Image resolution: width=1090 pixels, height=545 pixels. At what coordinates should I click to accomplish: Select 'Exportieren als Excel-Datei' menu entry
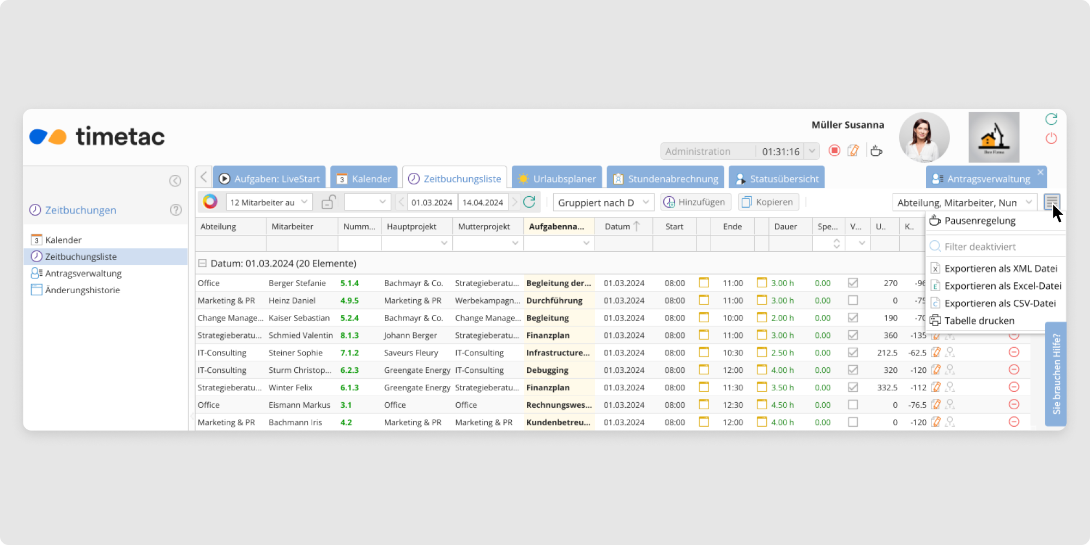coord(1002,286)
